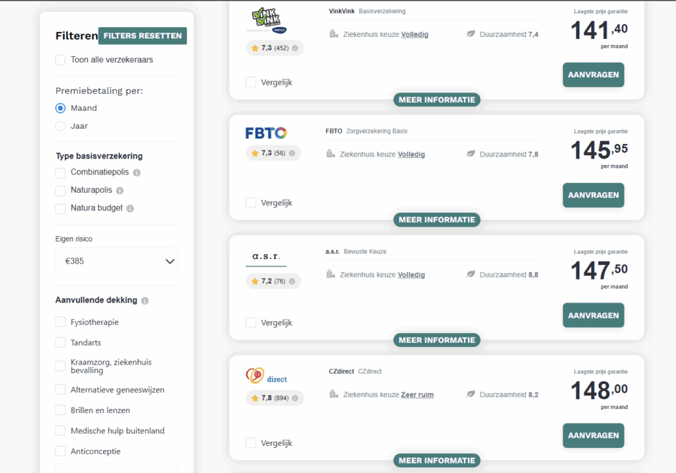Click info icon on VinkVink rating badge

[294, 48]
